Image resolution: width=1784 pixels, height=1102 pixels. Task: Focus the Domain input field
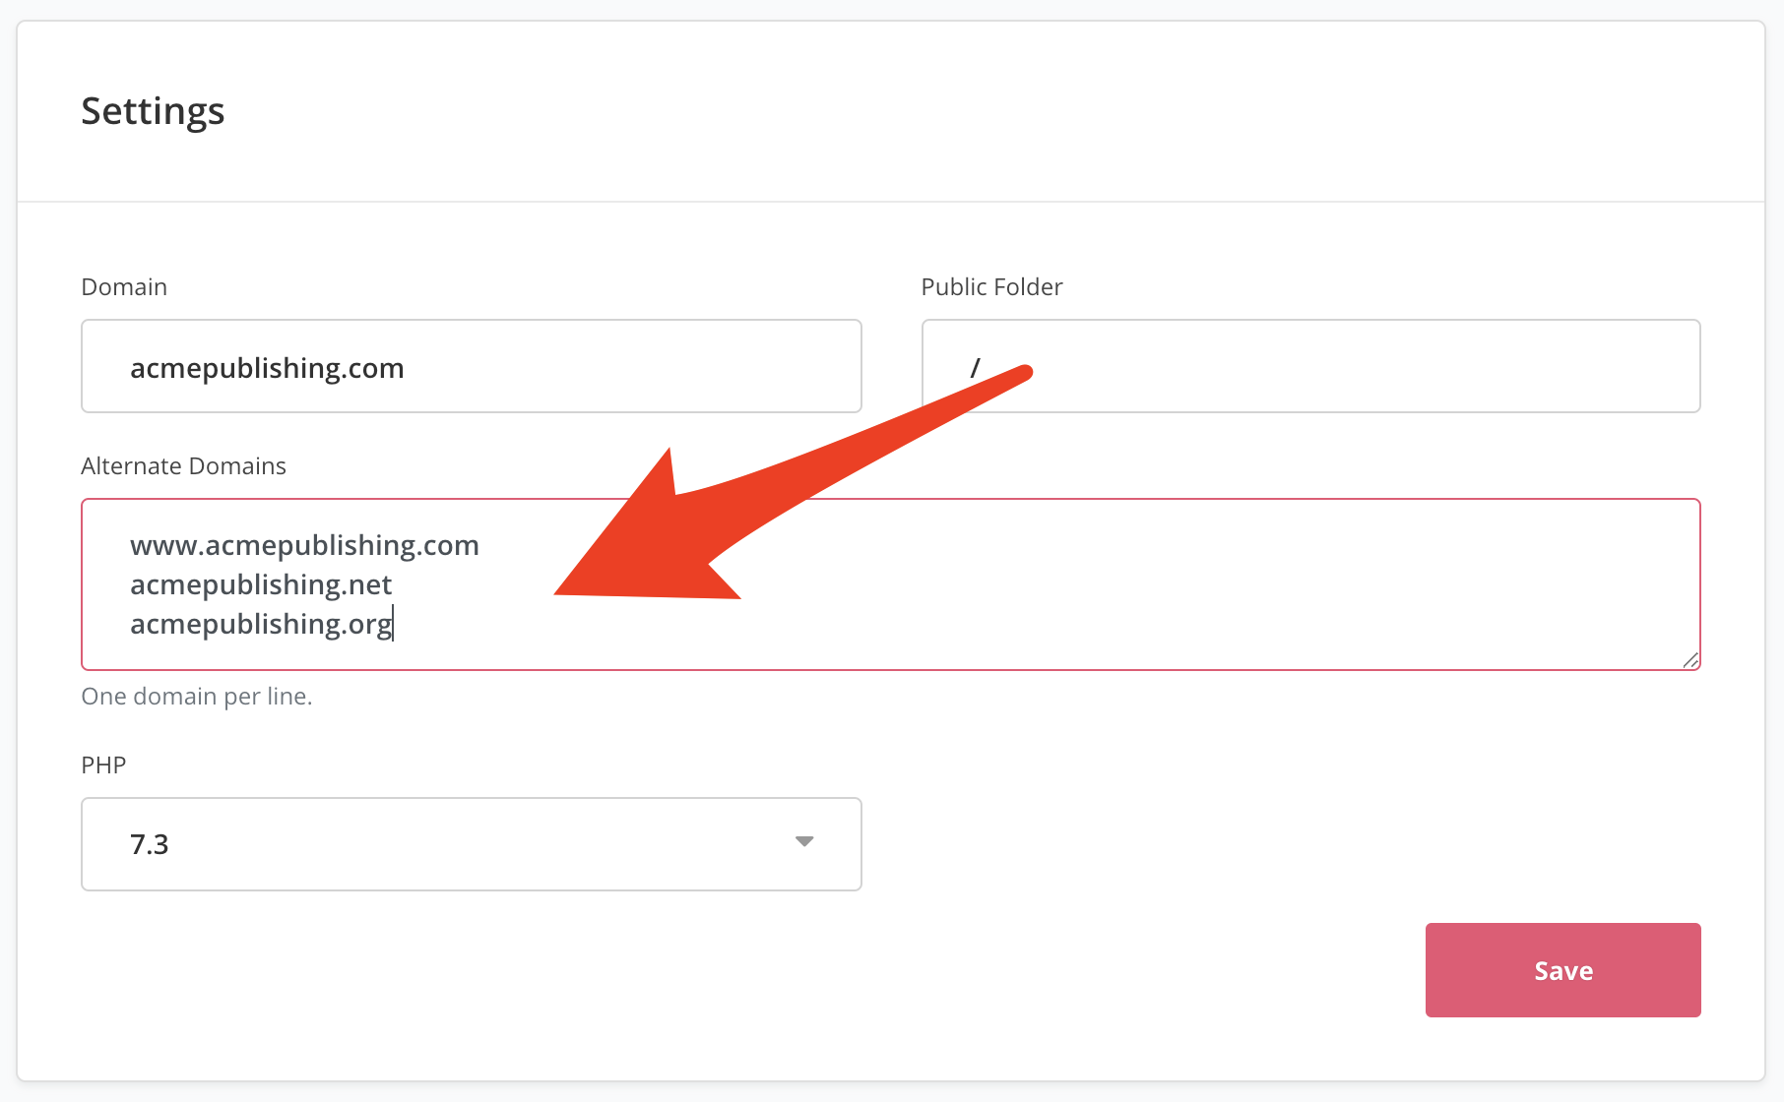[x=472, y=366]
